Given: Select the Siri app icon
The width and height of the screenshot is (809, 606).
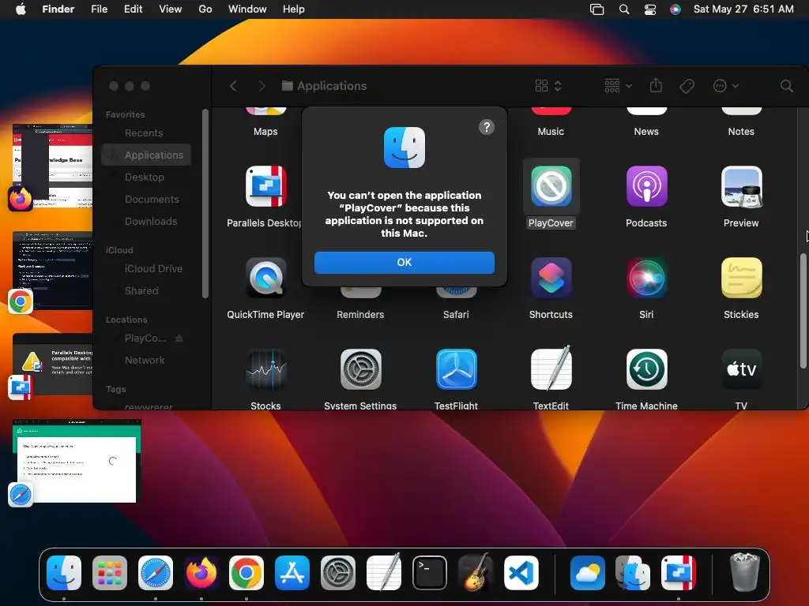Looking at the screenshot, I should [646, 278].
